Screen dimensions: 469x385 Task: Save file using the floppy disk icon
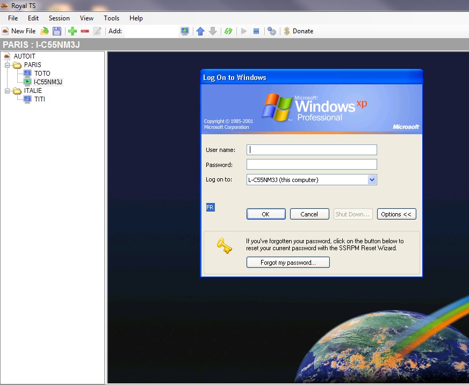click(x=57, y=31)
